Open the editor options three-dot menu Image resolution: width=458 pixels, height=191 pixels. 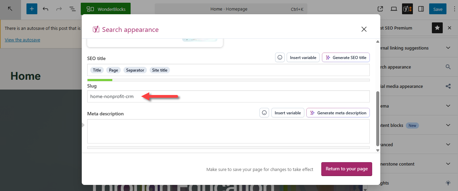[x=455, y=9]
